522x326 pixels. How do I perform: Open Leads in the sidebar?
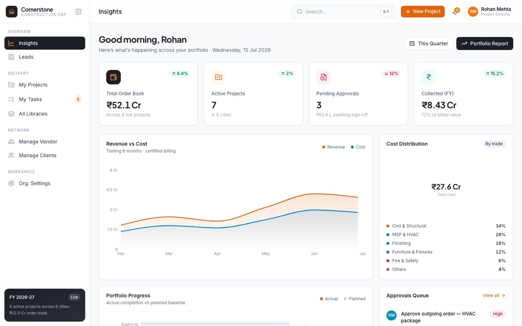pos(45,57)
